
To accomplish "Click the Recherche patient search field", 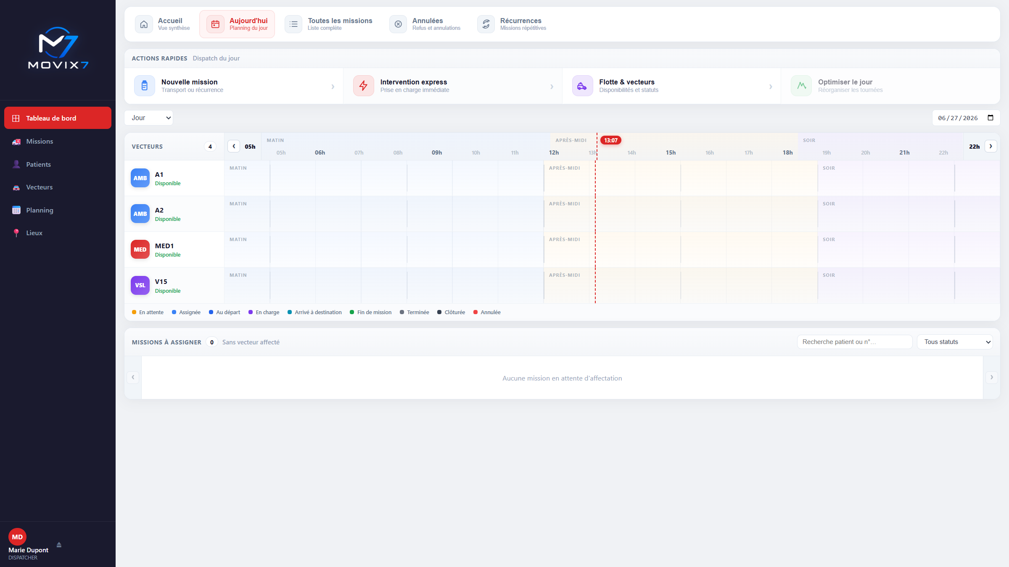I will click(x=855, y=342).
